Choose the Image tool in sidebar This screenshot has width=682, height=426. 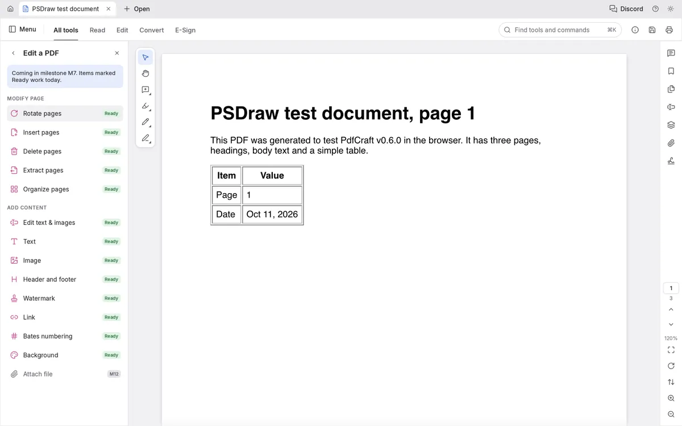(65, 261)
